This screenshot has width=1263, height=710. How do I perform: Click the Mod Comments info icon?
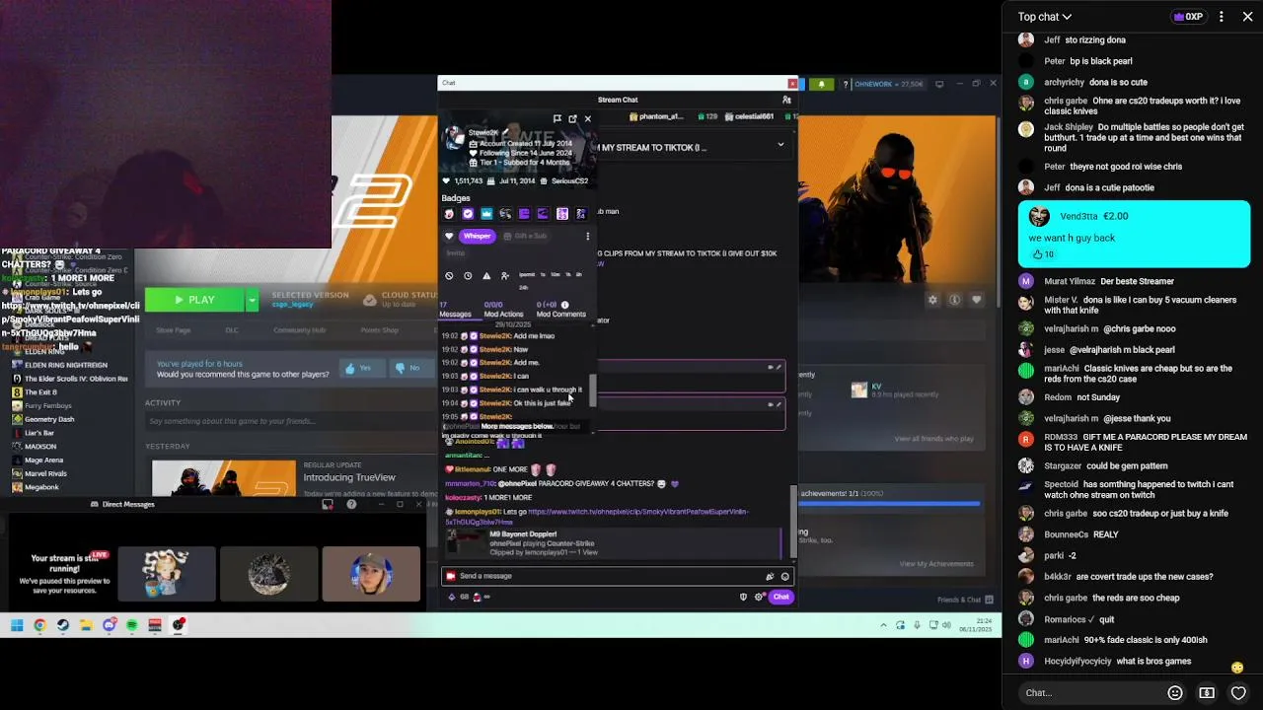click(x=564, y=305)
